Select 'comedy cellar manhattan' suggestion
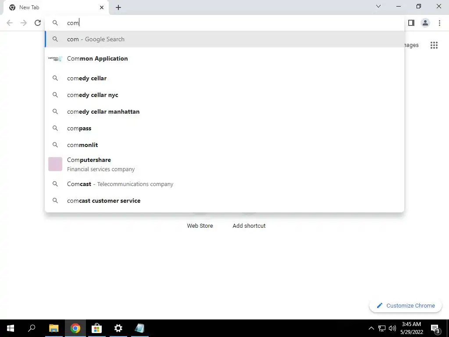This screenshot has width=449, height=337. click(x=224, y=111)
